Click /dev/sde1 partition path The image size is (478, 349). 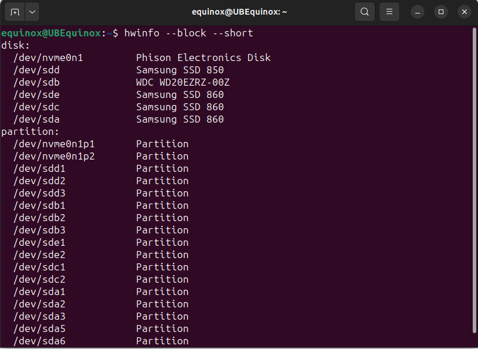[39, 242]
